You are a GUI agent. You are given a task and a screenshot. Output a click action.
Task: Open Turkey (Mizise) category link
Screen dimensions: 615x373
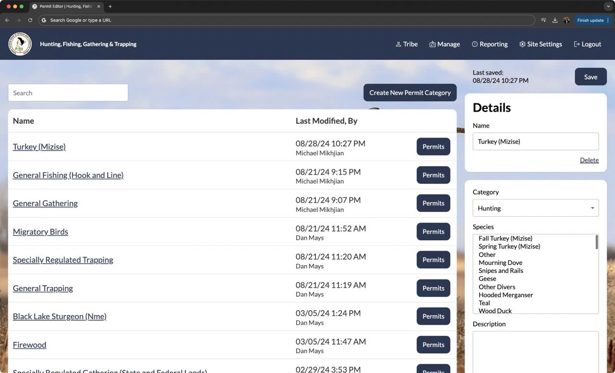coord(39,147)
